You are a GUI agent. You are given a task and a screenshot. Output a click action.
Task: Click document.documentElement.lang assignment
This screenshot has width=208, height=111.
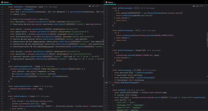(x=26, y=89)
